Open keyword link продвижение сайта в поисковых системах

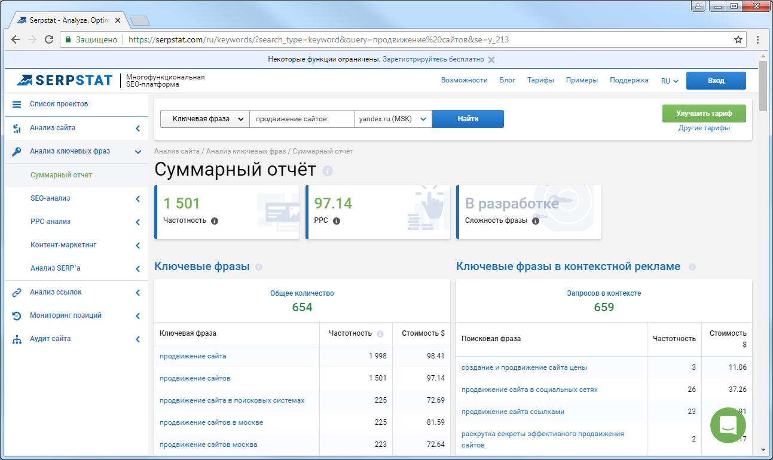pyautogui.click(x=232, y=400)
